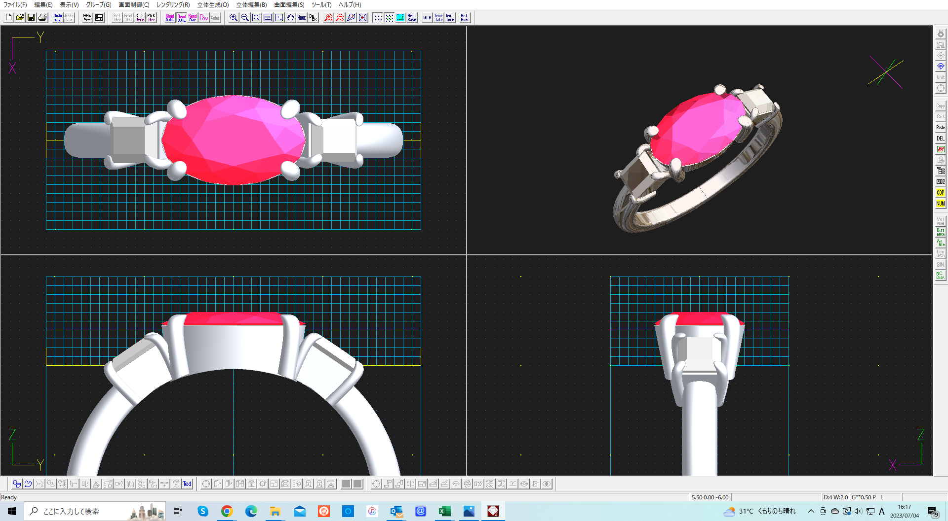Open the ファイル(F) menu
This screenshot has width=948, height=521.
[x=15, y=5]
